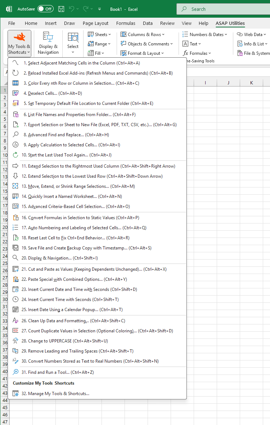Click the Cut and Paste as Values icon
This screenshot has width=270, height=425.
[15, 269]
